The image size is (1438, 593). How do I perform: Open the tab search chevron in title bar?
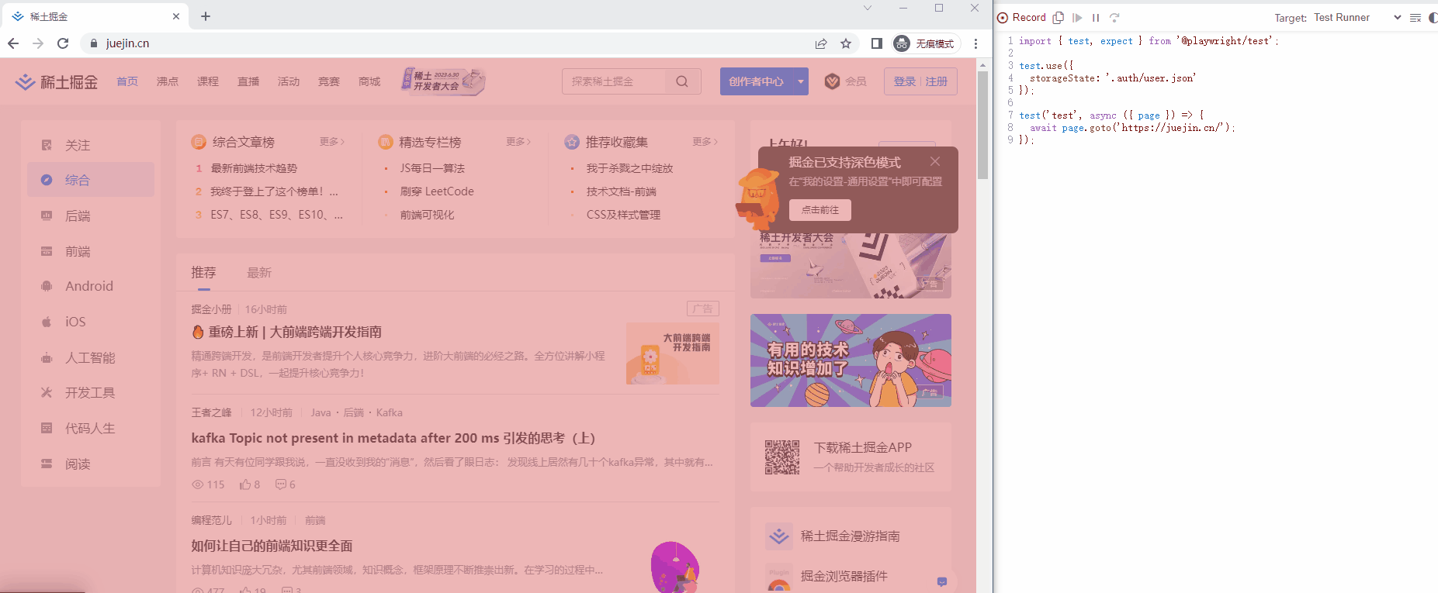pos(868,8)
